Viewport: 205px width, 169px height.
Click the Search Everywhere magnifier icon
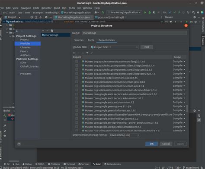[x=193, y=13]
